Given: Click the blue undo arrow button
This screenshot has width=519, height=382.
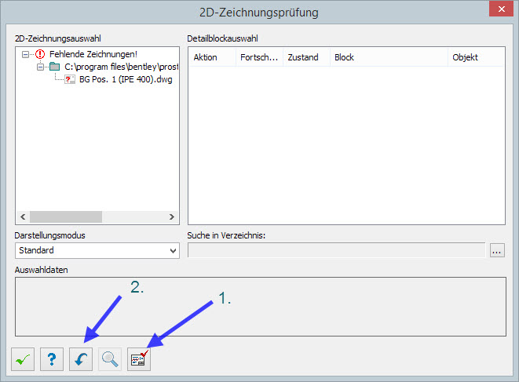Looking at the screenshot, I should pyautogui.click(x=81, y=359).
